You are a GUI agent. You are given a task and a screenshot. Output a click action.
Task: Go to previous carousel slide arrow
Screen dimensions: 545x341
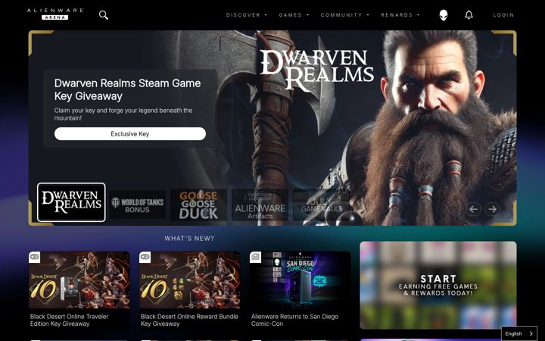tap(473, 209)
